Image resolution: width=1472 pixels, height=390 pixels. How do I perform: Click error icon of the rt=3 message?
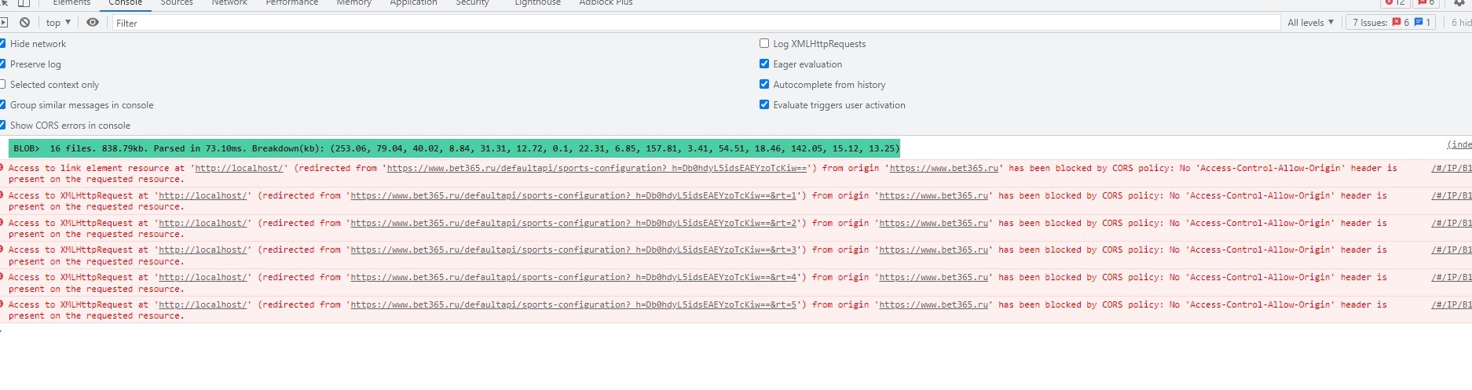point(2,250)
